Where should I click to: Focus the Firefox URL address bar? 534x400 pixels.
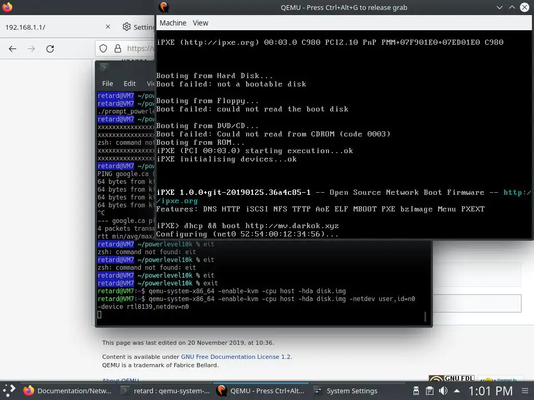[140, 48]
